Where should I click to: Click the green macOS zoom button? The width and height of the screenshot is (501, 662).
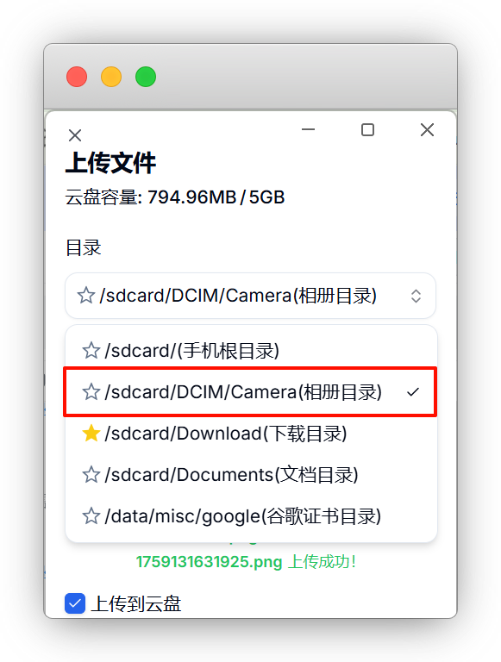coord(146,77)
